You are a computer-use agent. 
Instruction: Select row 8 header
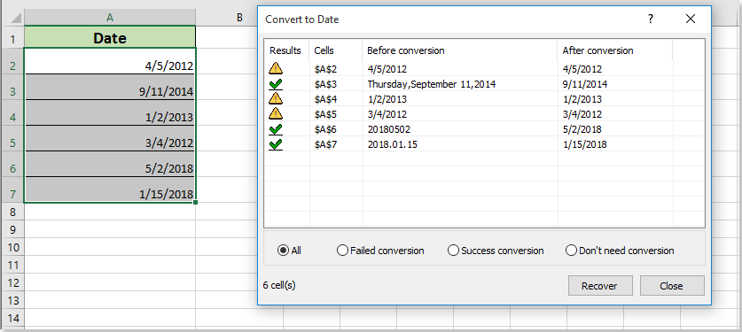tap(12, 212)
